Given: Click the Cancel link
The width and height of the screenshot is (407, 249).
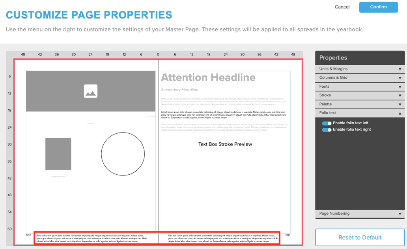Looking at the screenshot, I should point(342,7).
